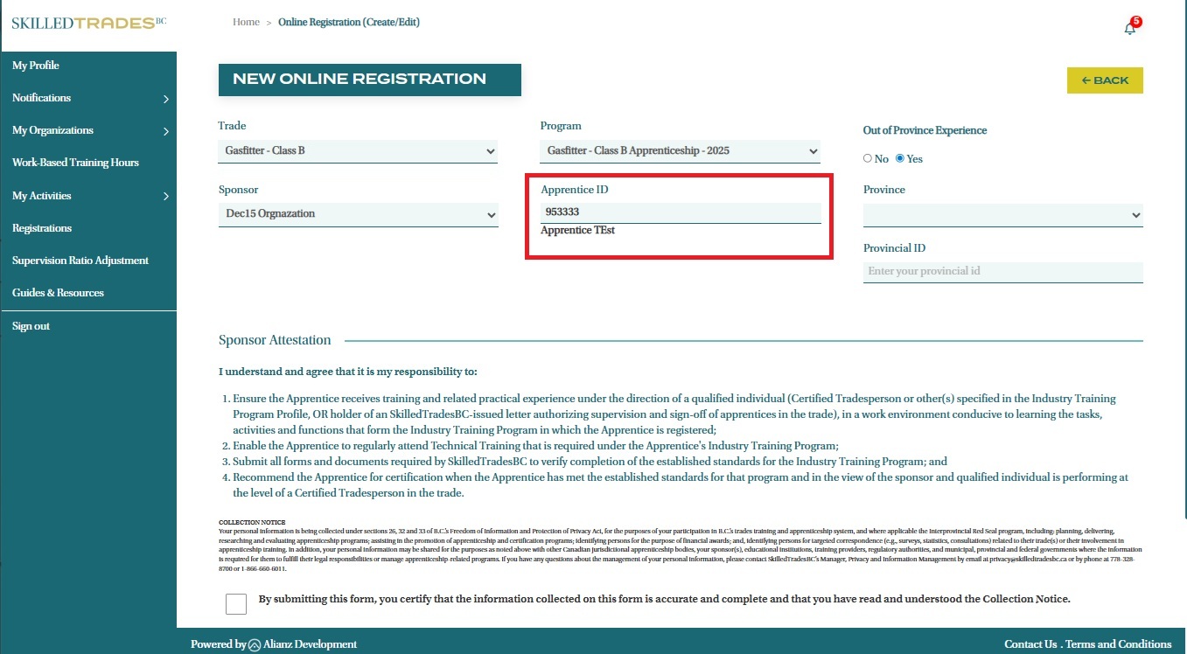Expand the My Activities chevron
The image size is (1187, 654).
point(165,197)
